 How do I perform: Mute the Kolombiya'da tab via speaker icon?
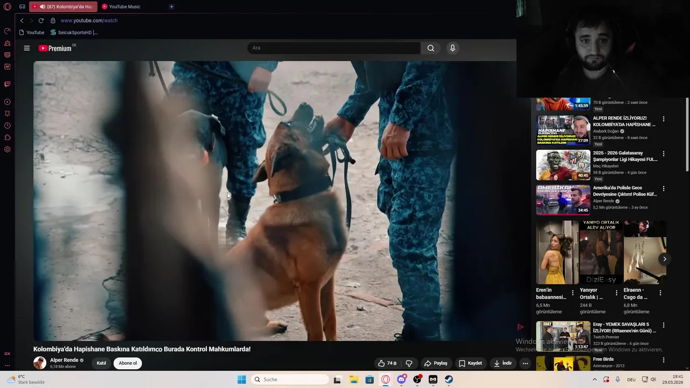pos(43,6)
